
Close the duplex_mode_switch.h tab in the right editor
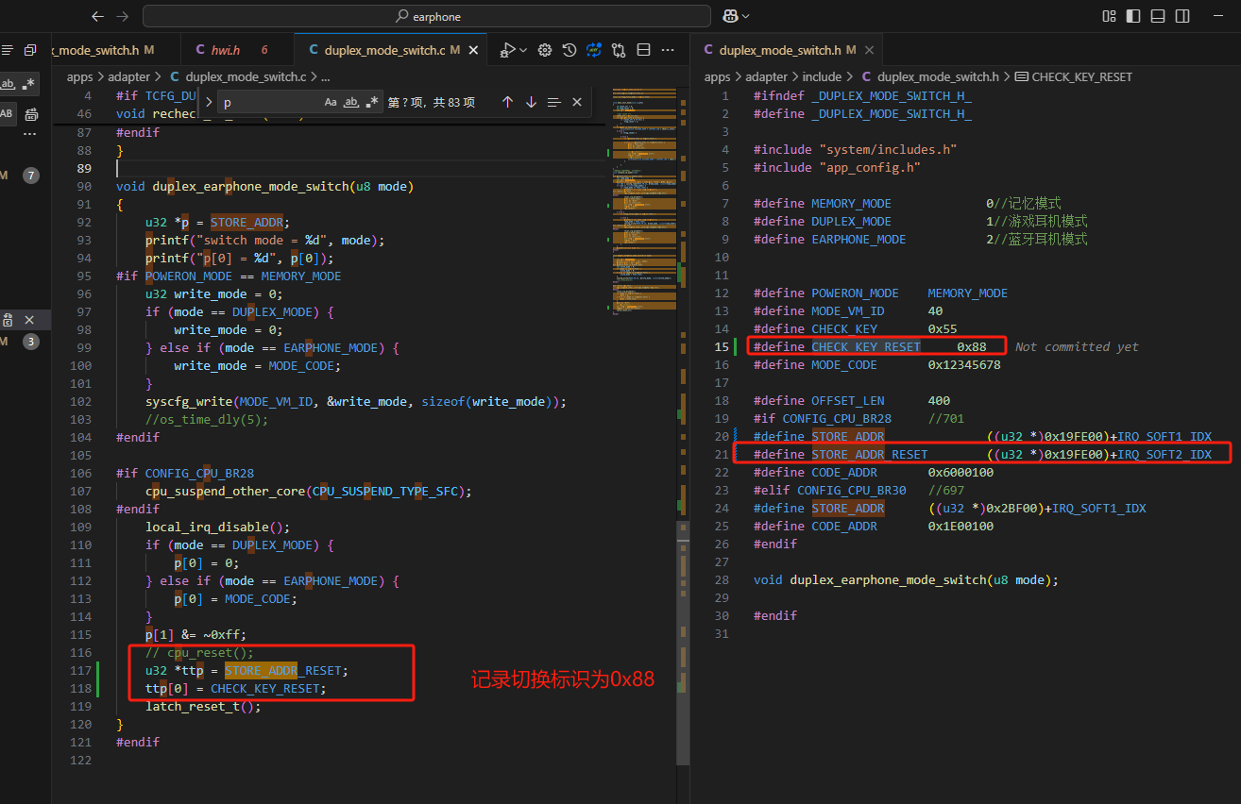pos(870,50)
